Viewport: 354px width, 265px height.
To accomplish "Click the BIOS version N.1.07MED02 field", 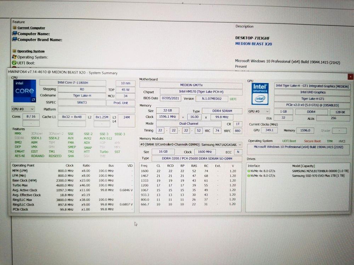I will coord(212,99).
